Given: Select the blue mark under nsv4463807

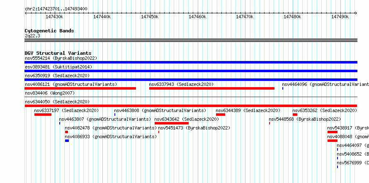Looking at the screenshot, I should point(60,123).
